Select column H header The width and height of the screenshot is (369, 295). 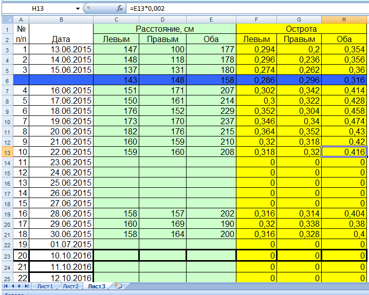344,19
